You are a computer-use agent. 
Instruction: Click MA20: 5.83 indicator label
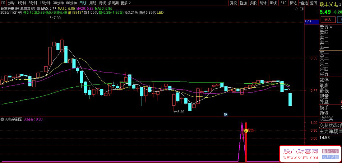click(85, 8)
